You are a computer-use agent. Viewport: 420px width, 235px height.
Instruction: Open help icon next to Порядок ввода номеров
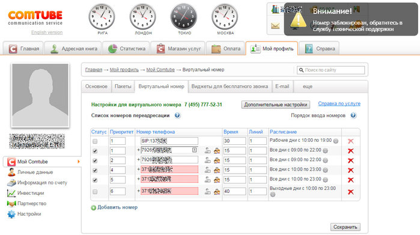(353, 115)
